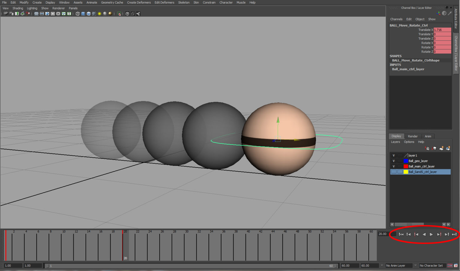Toggle X-ray display icon in viewport toolbar
The height and width of the screenshot is (271, 460).
pos(127,14)
